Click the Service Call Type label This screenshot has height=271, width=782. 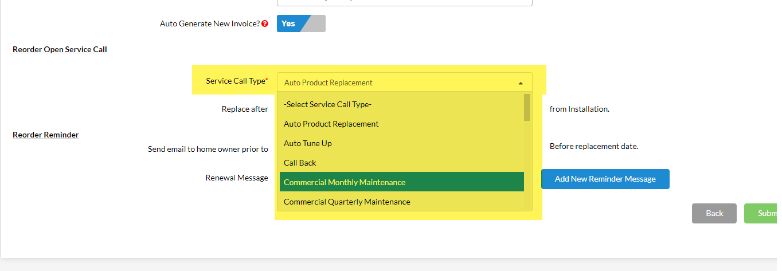point(237,81)
